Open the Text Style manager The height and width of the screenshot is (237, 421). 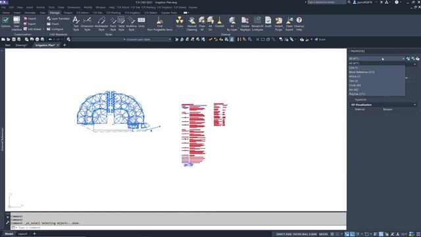click(76, 24)
